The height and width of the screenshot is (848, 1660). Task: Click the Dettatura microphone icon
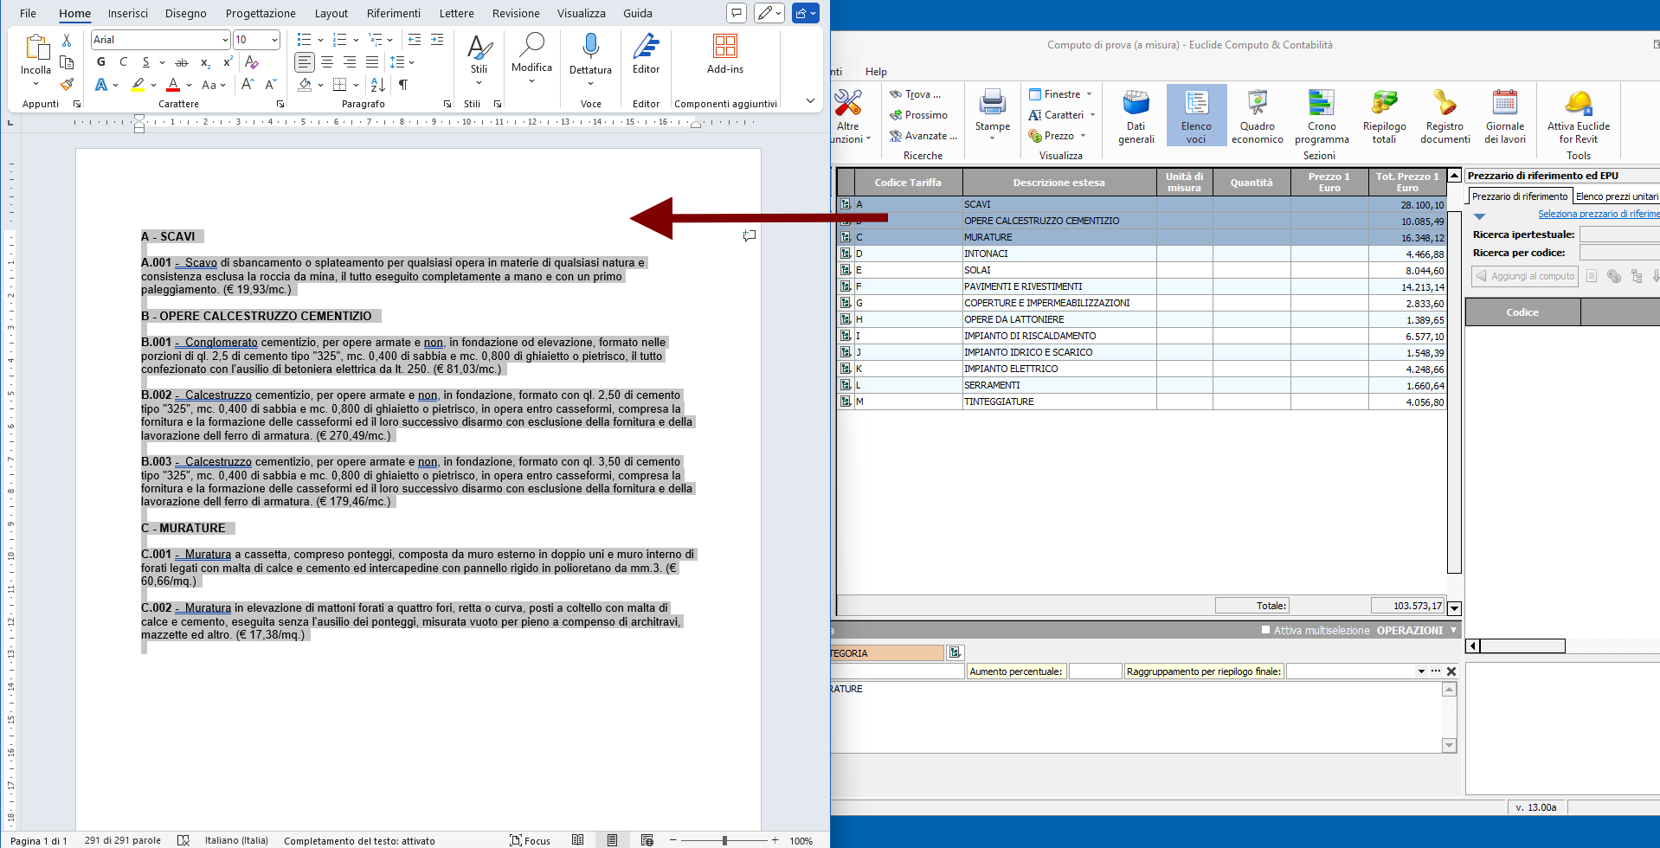point(590,46)
